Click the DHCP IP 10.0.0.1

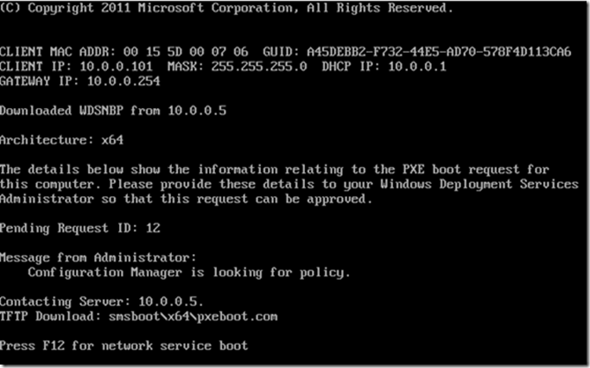click(x=417, y=67)
